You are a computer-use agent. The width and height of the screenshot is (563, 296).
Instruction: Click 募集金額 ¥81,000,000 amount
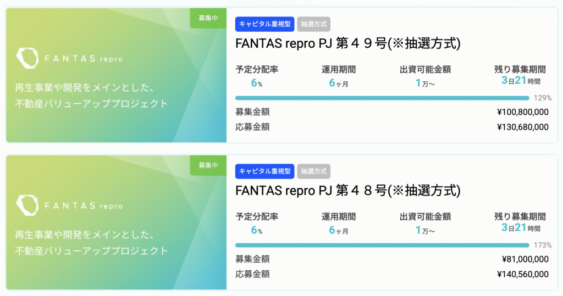tap(525, 259)
